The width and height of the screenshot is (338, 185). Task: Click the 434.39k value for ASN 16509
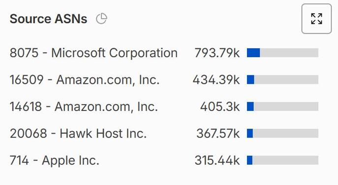coord(216,80)
